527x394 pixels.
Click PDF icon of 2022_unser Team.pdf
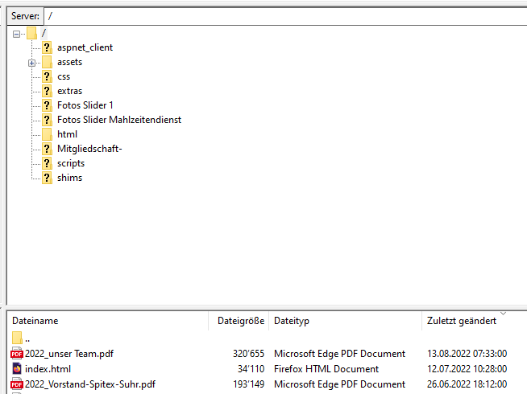(17, 354)
